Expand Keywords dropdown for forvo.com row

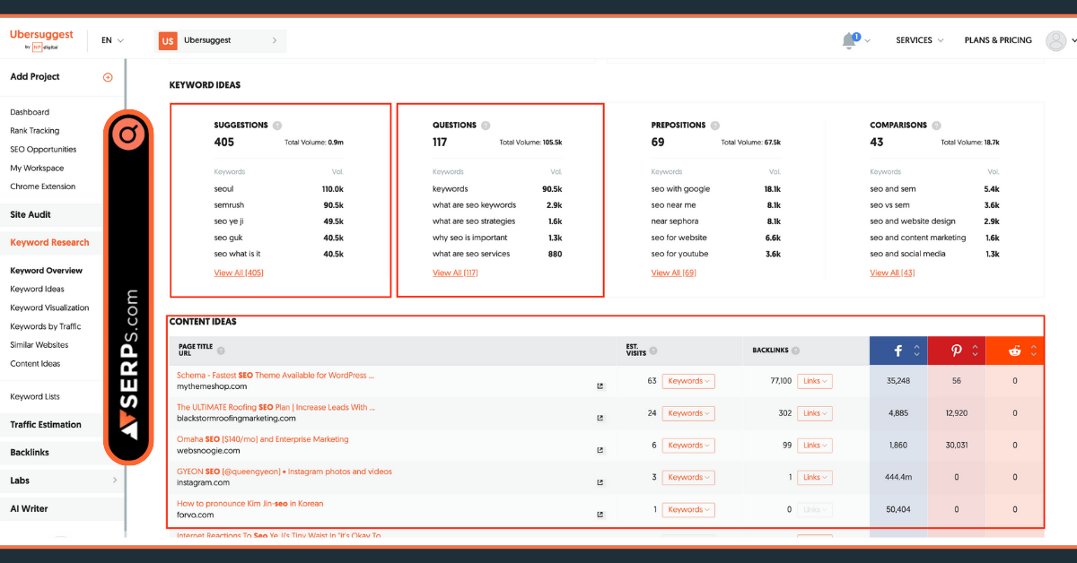pyautogui.click(x=688, y=509)
